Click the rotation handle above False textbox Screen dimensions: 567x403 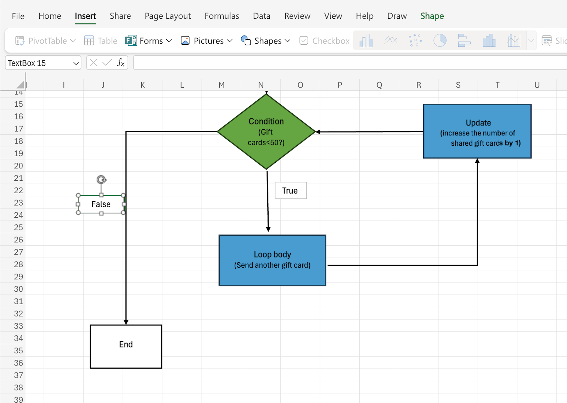(101, 180)
